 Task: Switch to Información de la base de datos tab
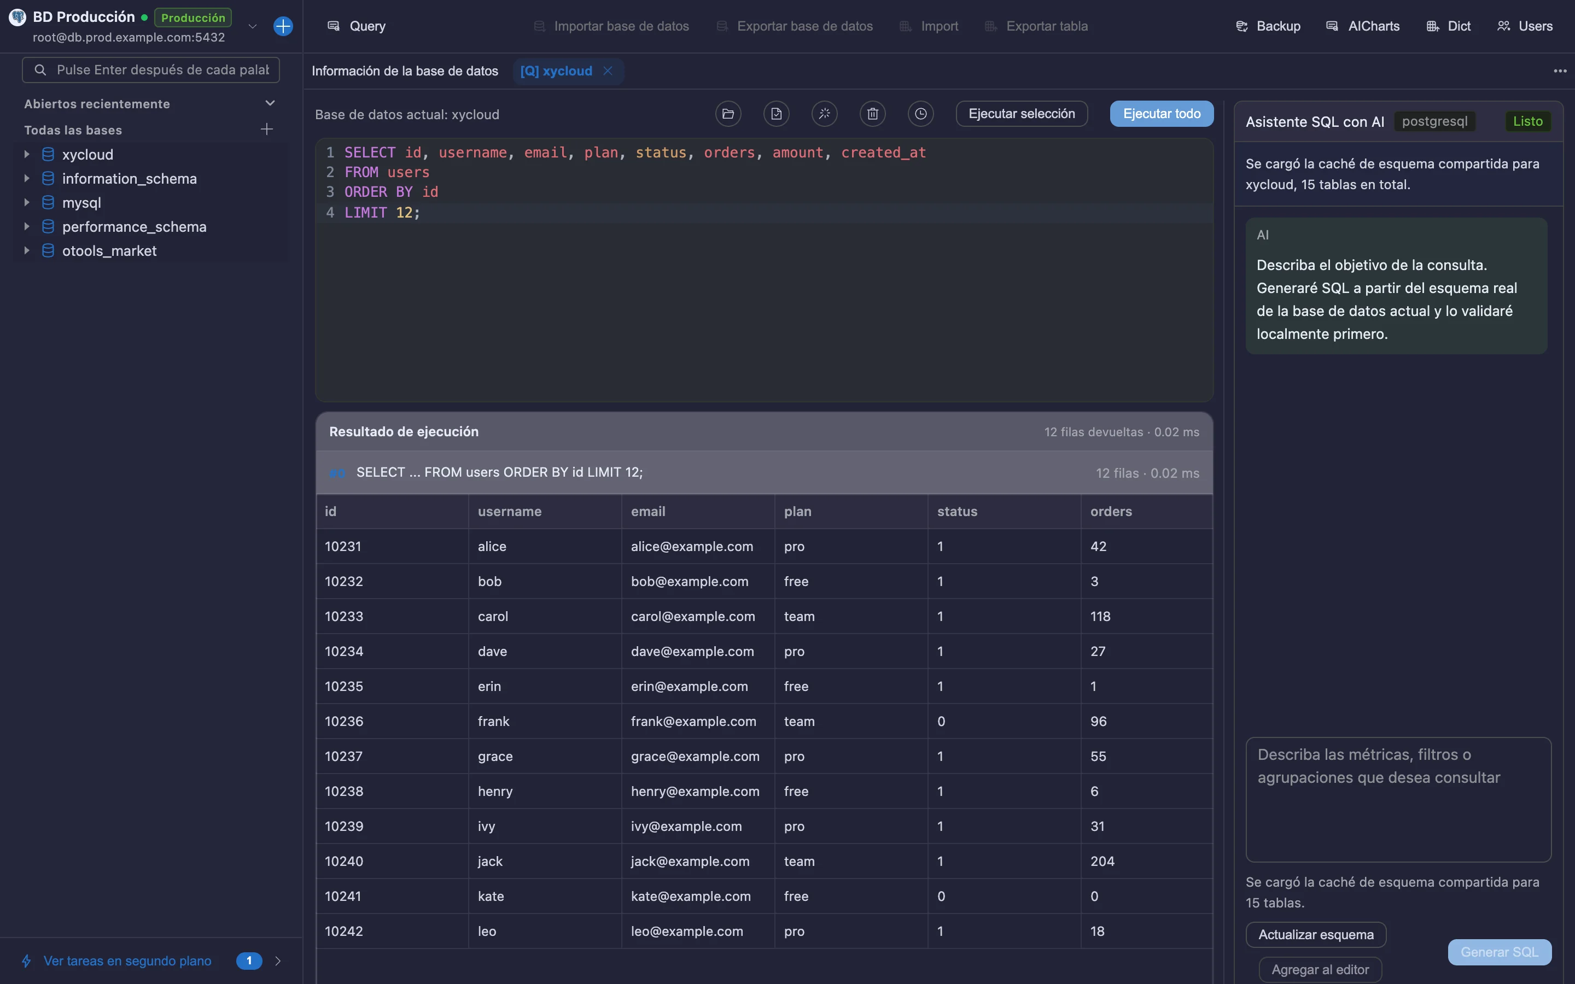coord(405,71)
